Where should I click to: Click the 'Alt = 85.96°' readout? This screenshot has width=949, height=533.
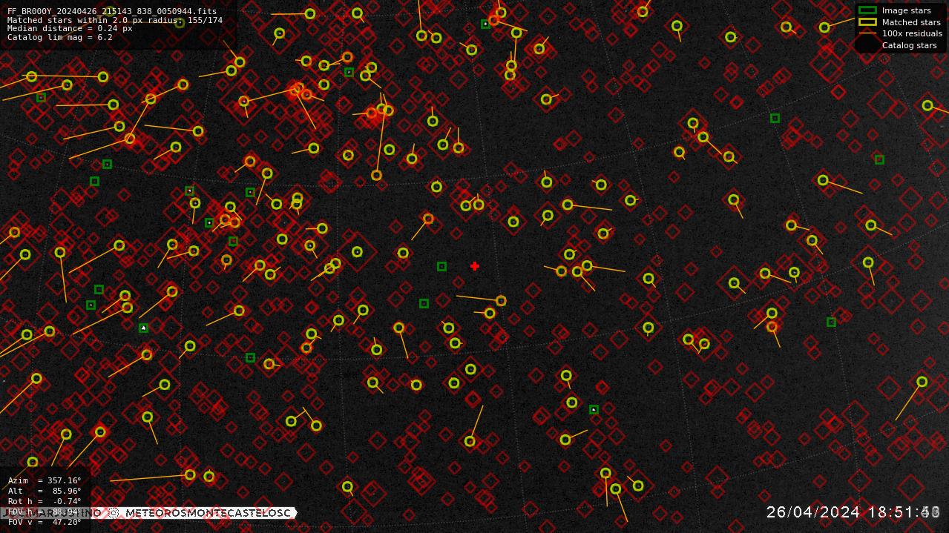pos(45,491)
